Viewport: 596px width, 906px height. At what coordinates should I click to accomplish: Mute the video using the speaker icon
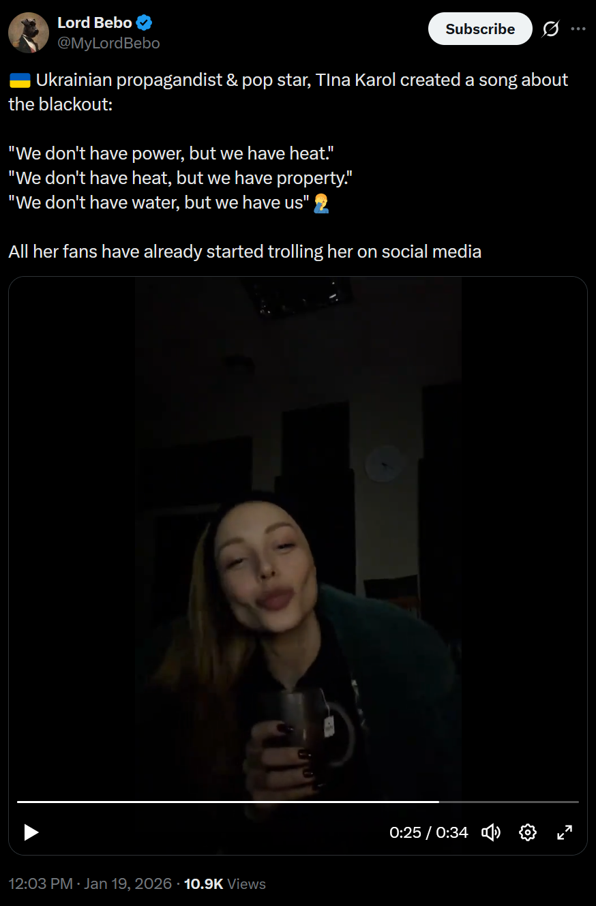pos(491,832)
